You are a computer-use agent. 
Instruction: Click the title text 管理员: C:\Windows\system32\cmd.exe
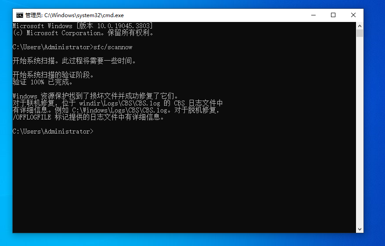[75, 15]
